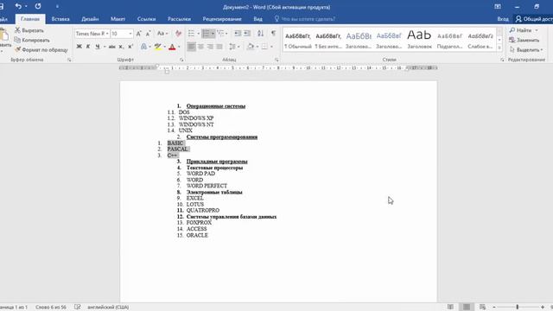Center-align the paragraph

200,47
